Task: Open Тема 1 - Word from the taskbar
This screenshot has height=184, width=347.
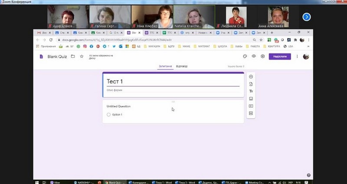Action: pos(162,182)
